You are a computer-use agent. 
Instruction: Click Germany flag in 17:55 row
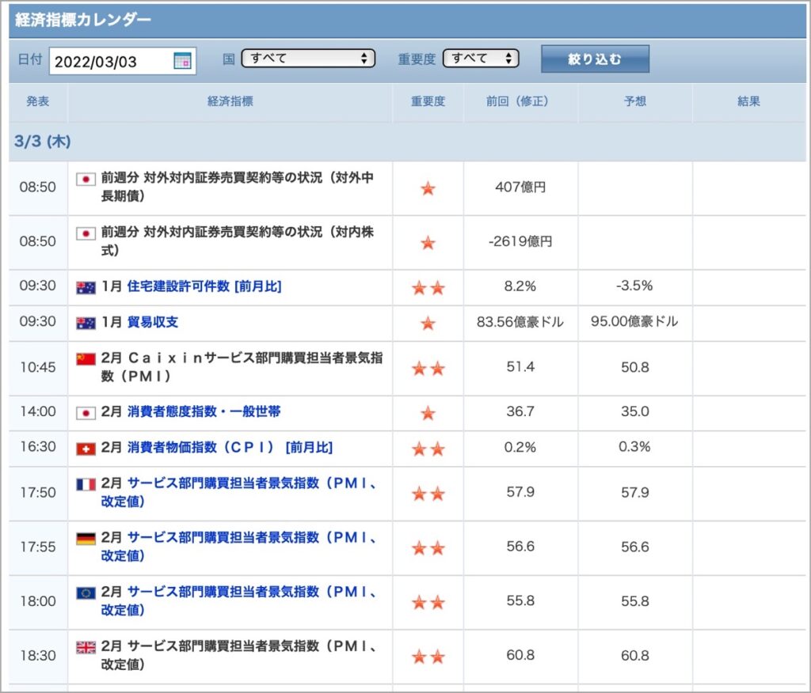[x=86, y=539]
